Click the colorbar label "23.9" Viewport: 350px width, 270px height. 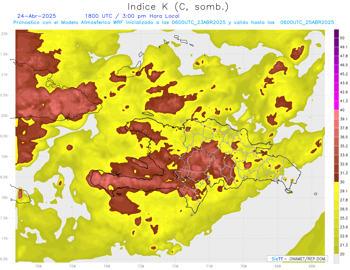point(344,227)
